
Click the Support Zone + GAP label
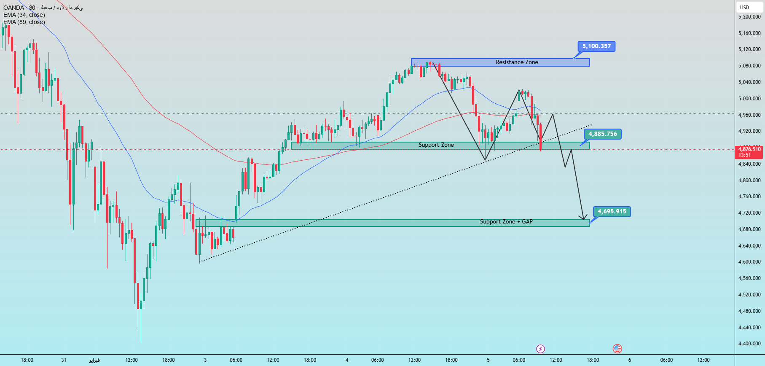pyautogui.click(x=506, y=222)
